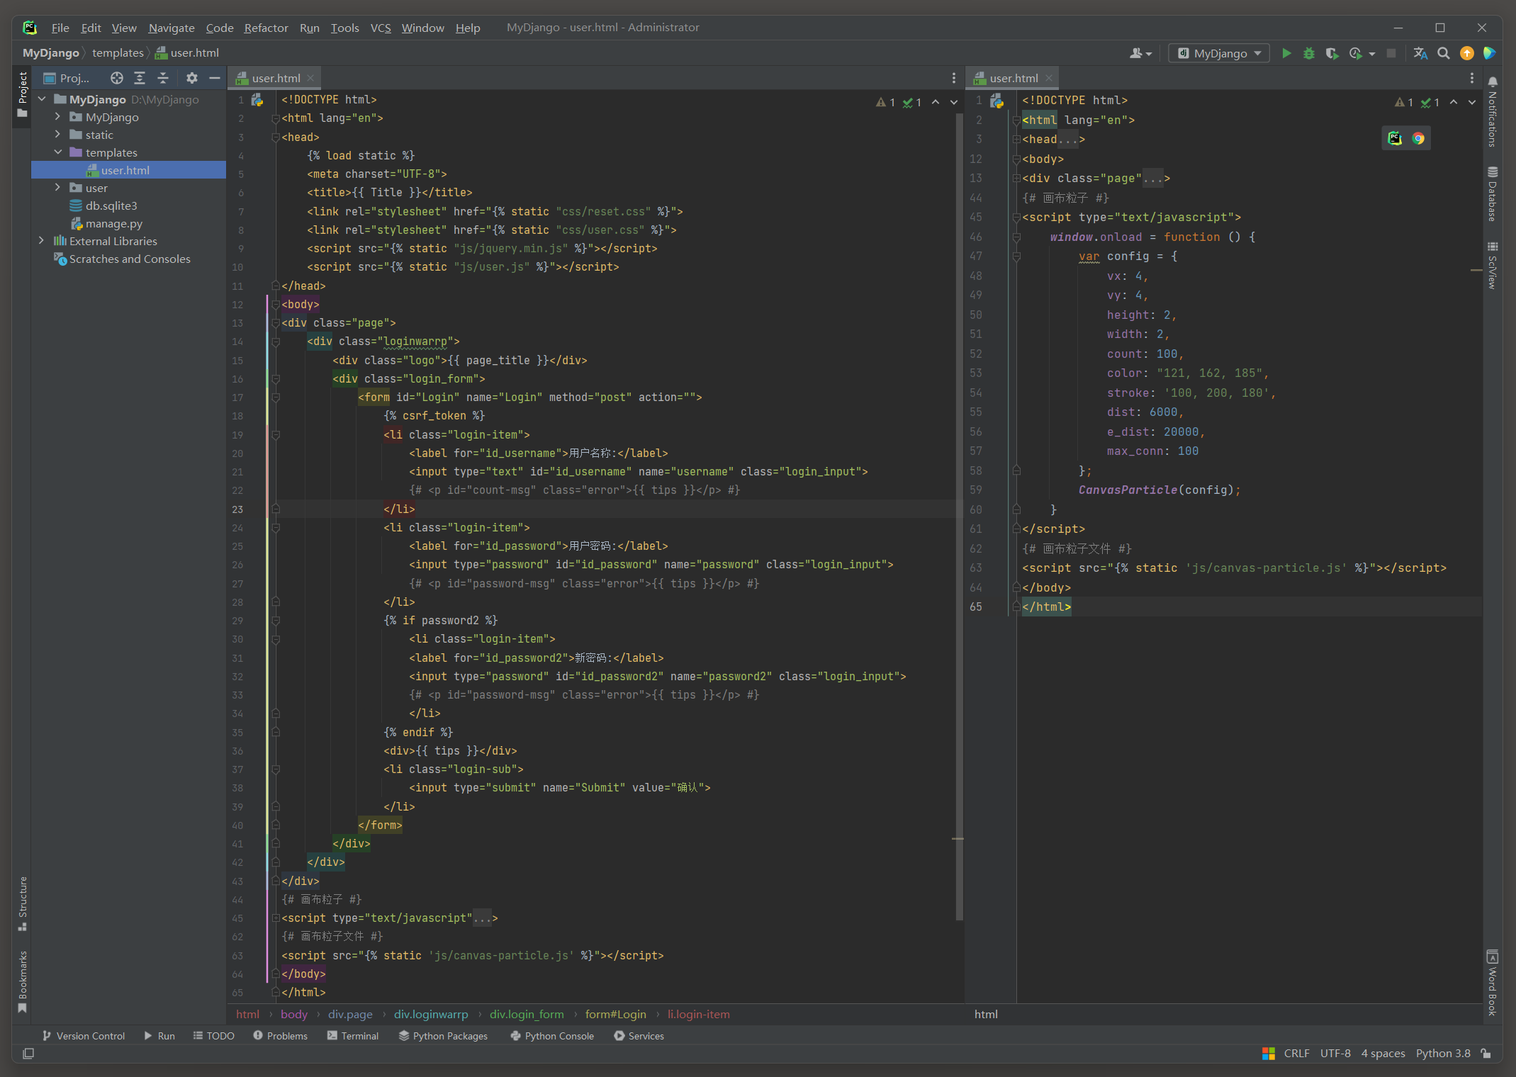
Task: Click the CRLF line separator in the status bar
Action: click(1296, 1054)
